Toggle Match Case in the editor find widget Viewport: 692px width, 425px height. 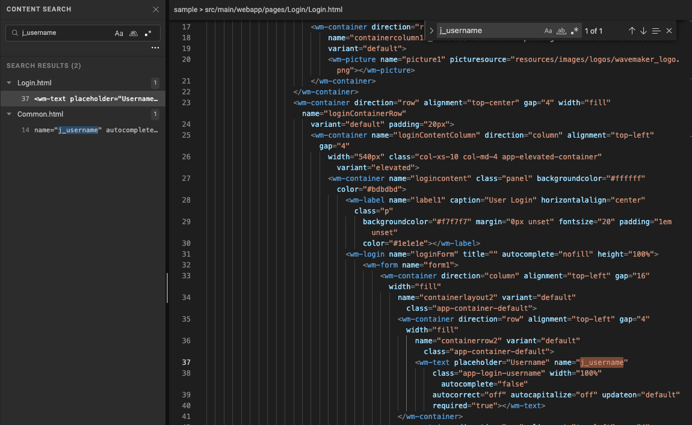[x=548, y=31]
